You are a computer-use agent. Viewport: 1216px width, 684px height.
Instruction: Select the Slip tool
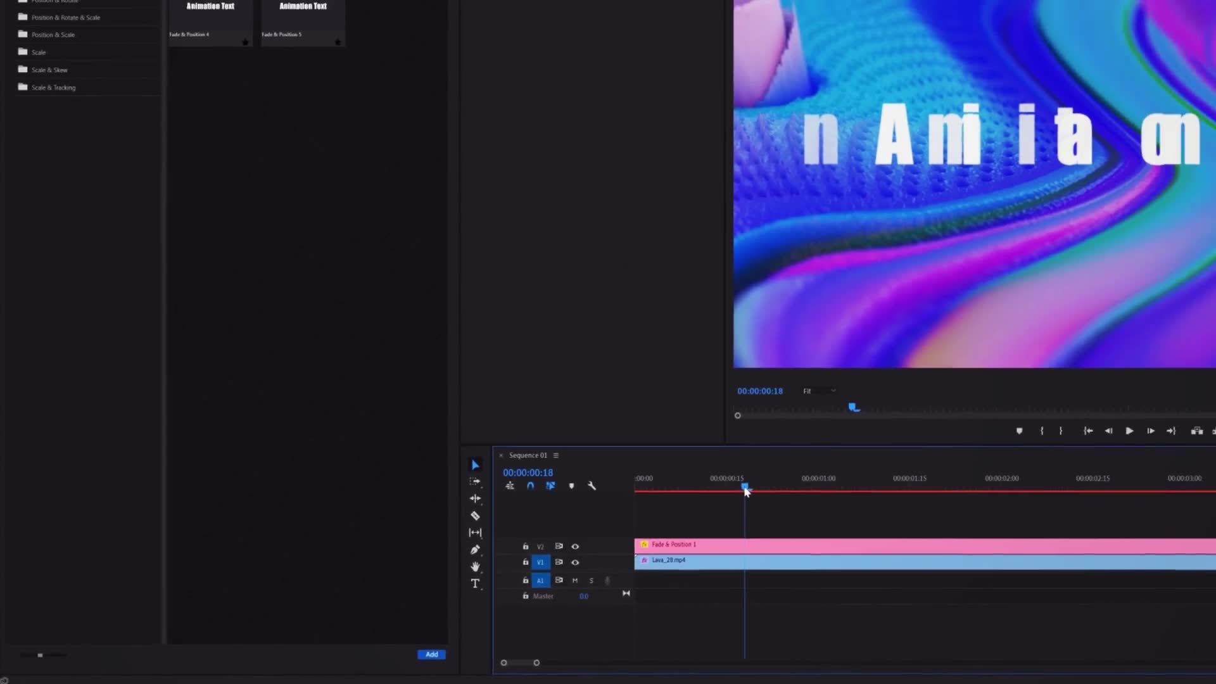475,533
